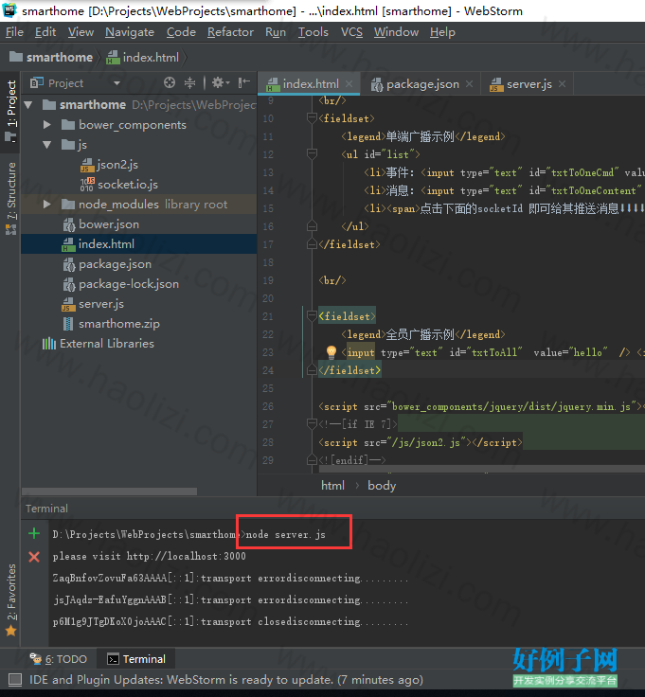This screenshot has height=697, width=645.
Task: Open the Window menu
Action: (396, 32)
